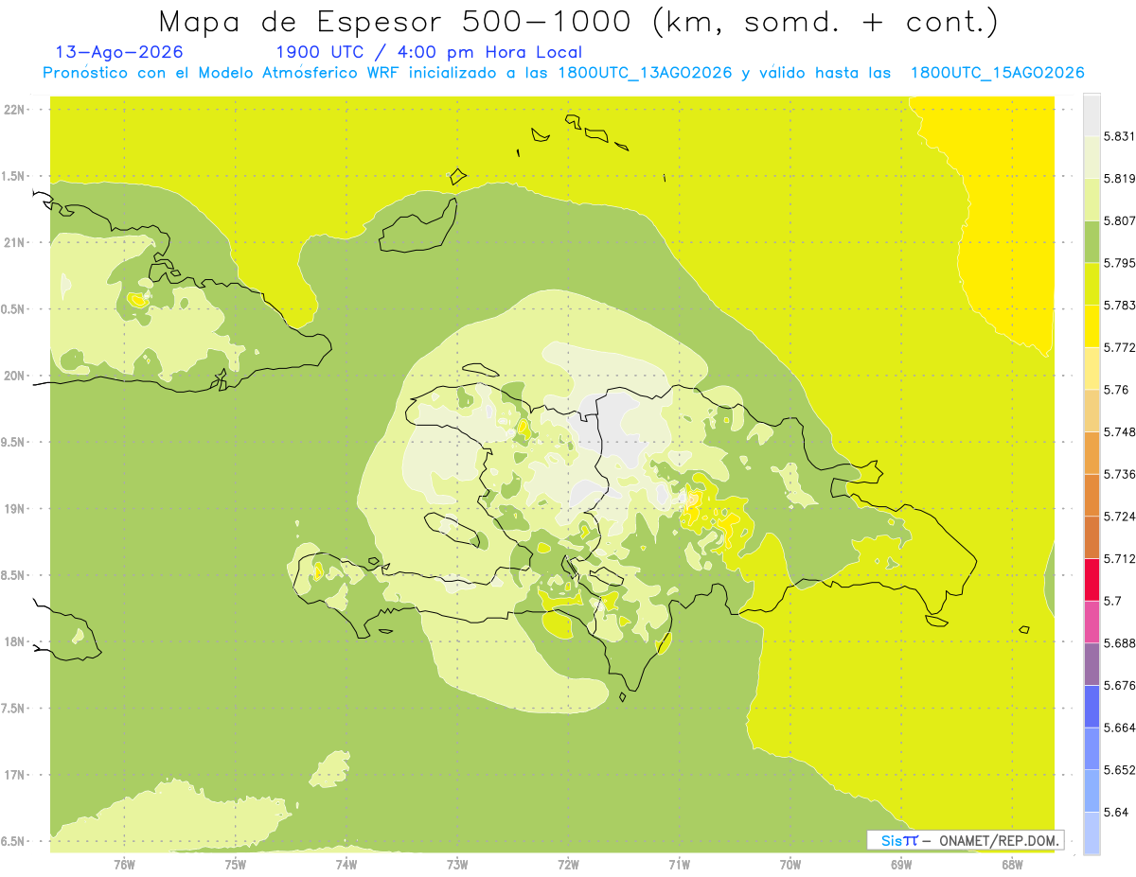Click the '68W' longitude axis label
The width and height of the screenshot is (1136, 877).
click(1012, 865)
